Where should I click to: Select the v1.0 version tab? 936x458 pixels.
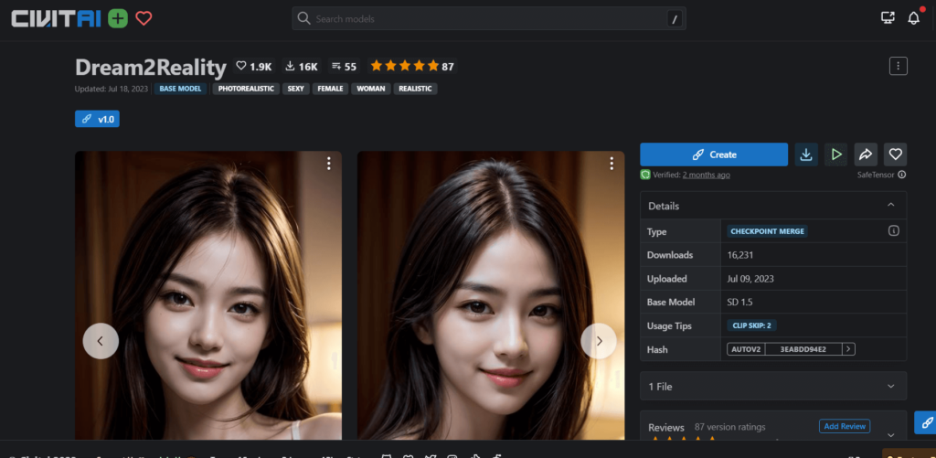tap(97, 119)
